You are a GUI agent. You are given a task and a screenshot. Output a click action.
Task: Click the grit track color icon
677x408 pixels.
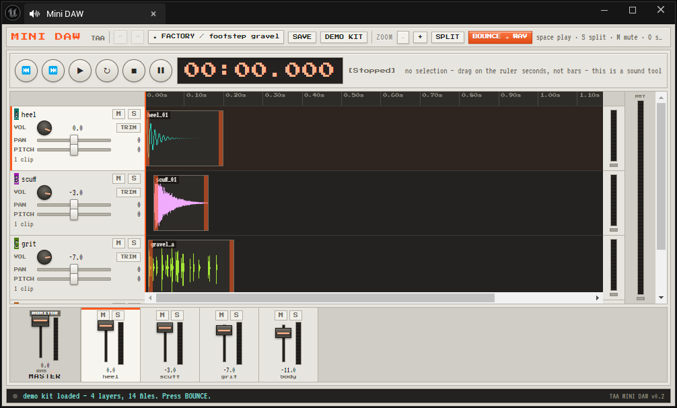(16, 244)
